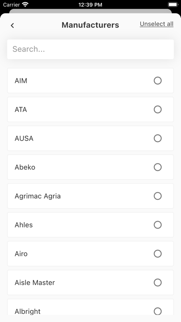Click the Carrier status bar text
Viewport: 181px width, 322px height.
(x=12, y=5)
